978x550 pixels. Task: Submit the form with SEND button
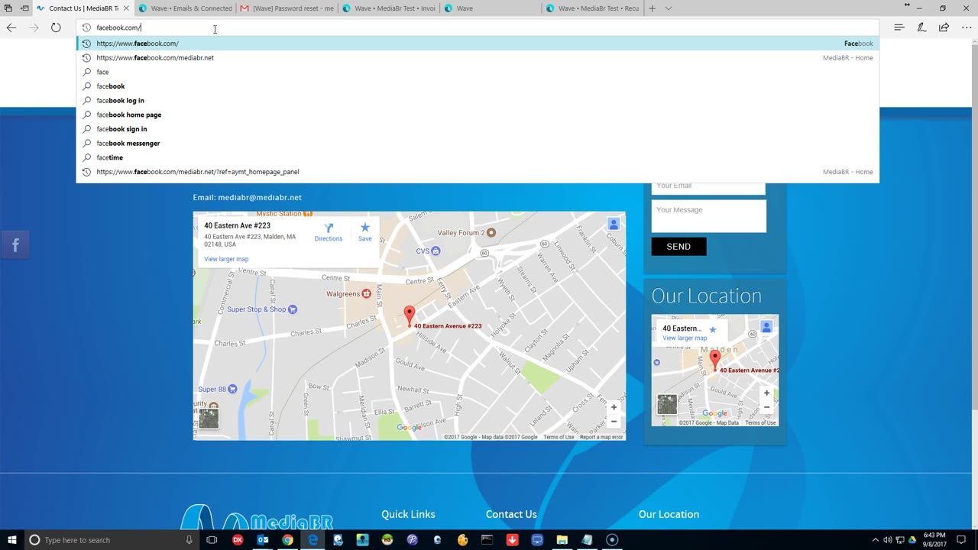(678, 246)
